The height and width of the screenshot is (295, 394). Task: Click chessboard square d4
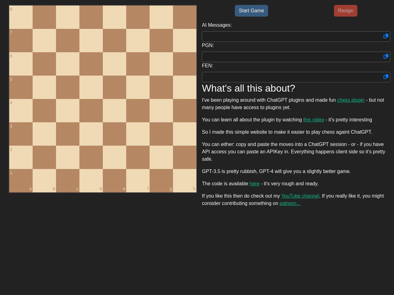point(91,111)
